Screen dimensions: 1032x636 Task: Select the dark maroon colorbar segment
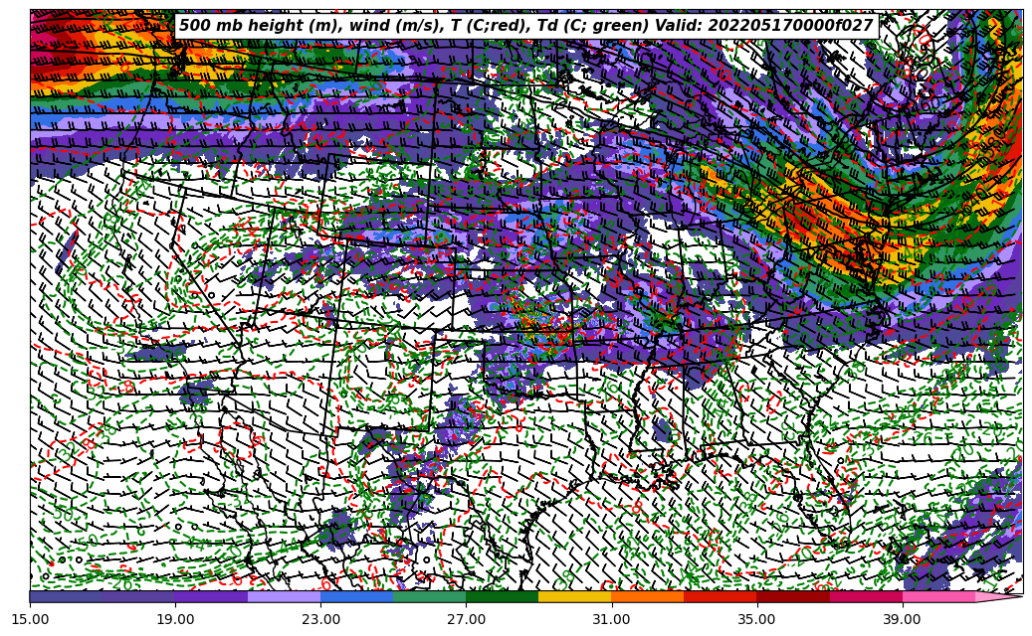793,596
